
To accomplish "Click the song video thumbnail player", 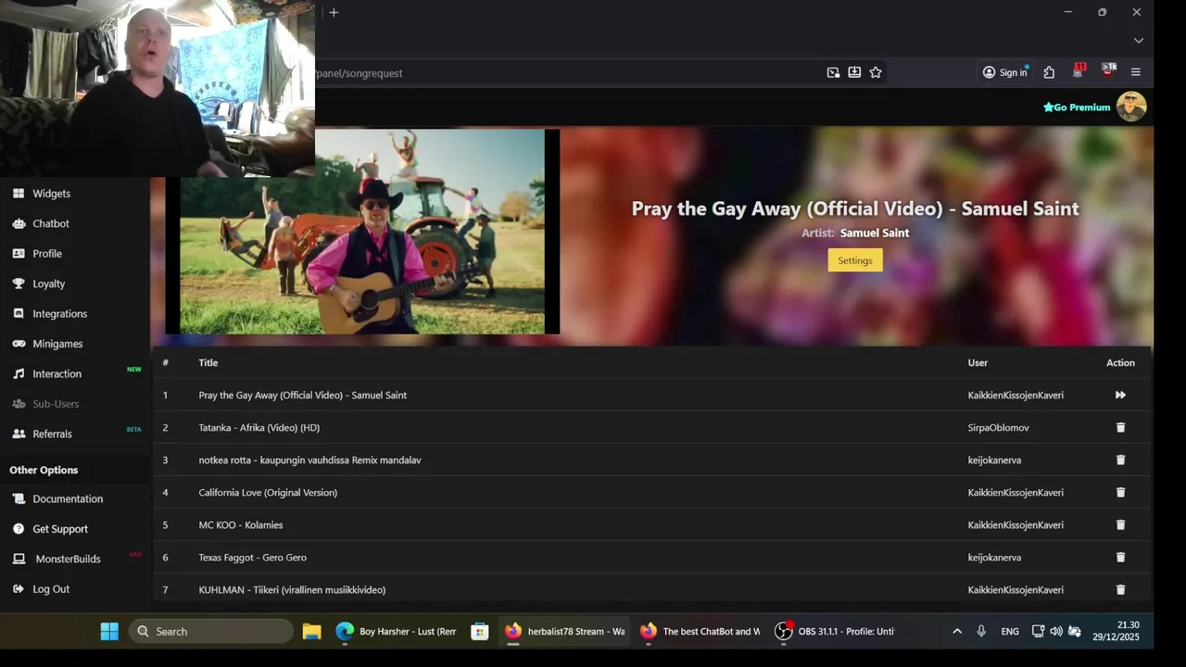I will (362, 232).
